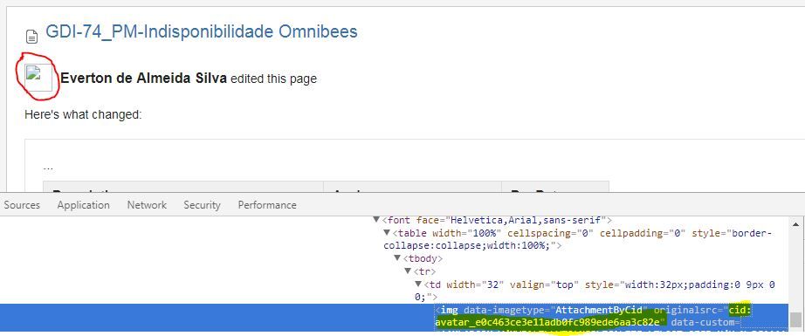Image resolution: width=805 pixels, height=336 pixels.
Task: Click the broken avatar image icon
Action: point(38,78)
